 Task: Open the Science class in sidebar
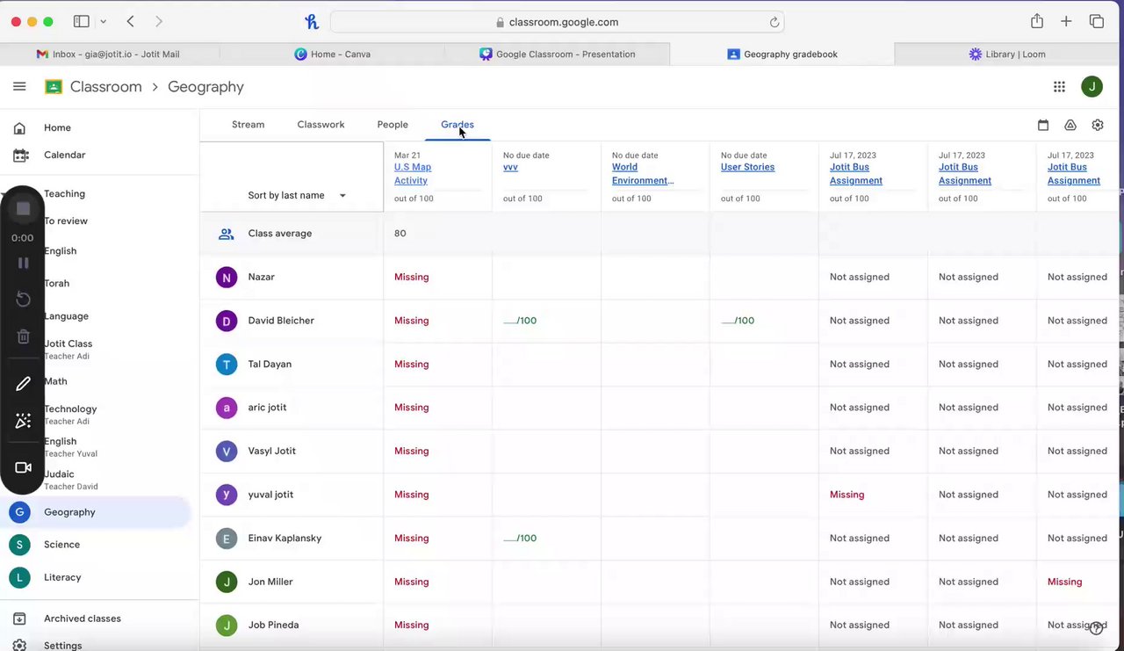pyautogui.click(x=61, y=545)
